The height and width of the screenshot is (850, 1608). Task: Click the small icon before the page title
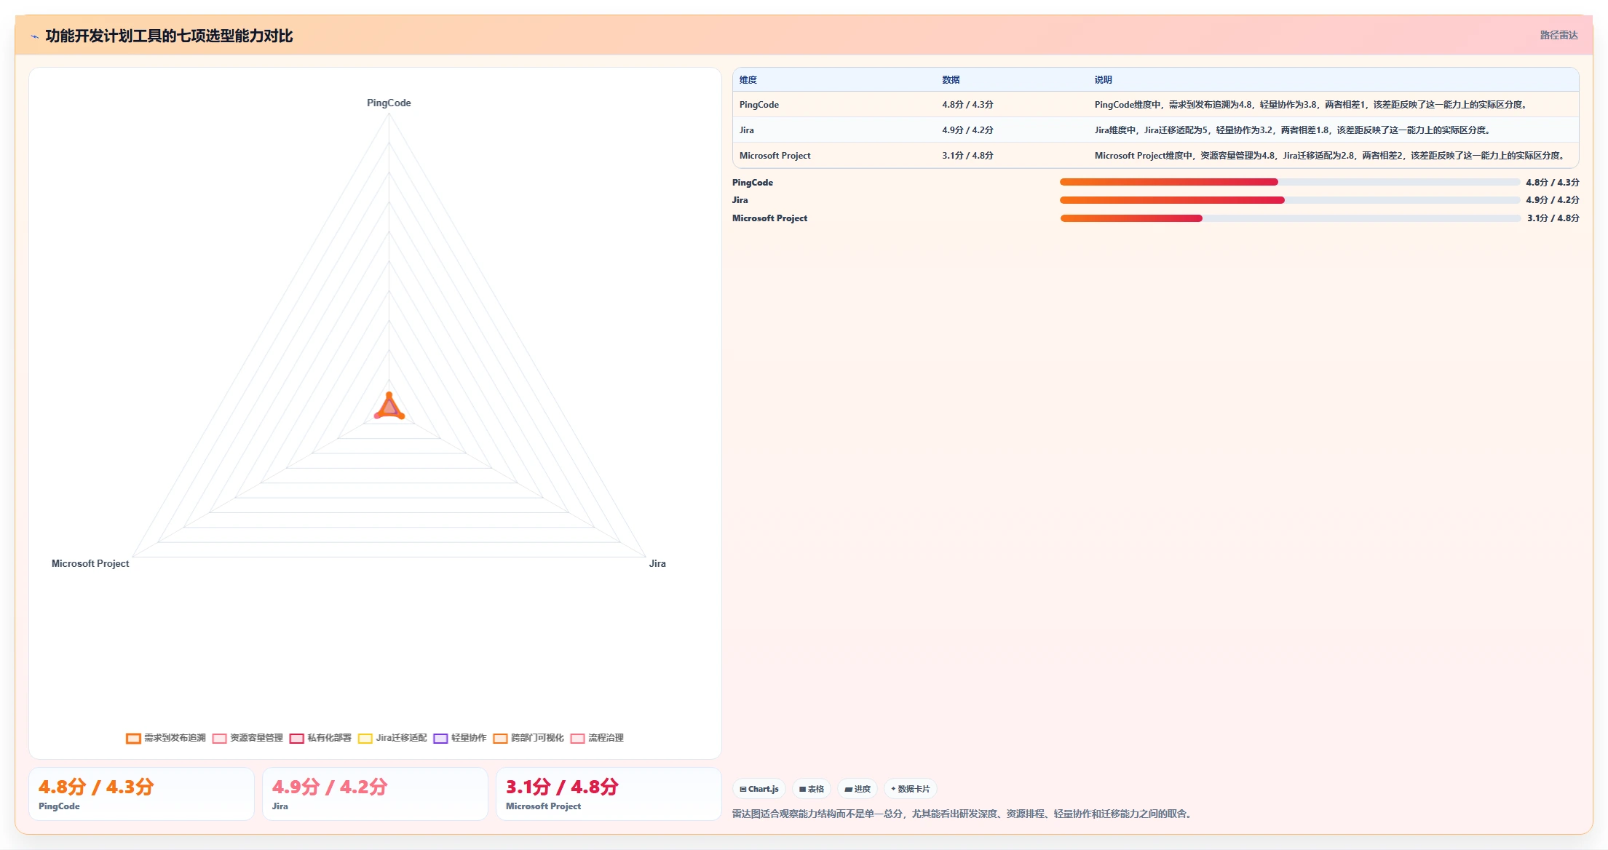point(34,36)
